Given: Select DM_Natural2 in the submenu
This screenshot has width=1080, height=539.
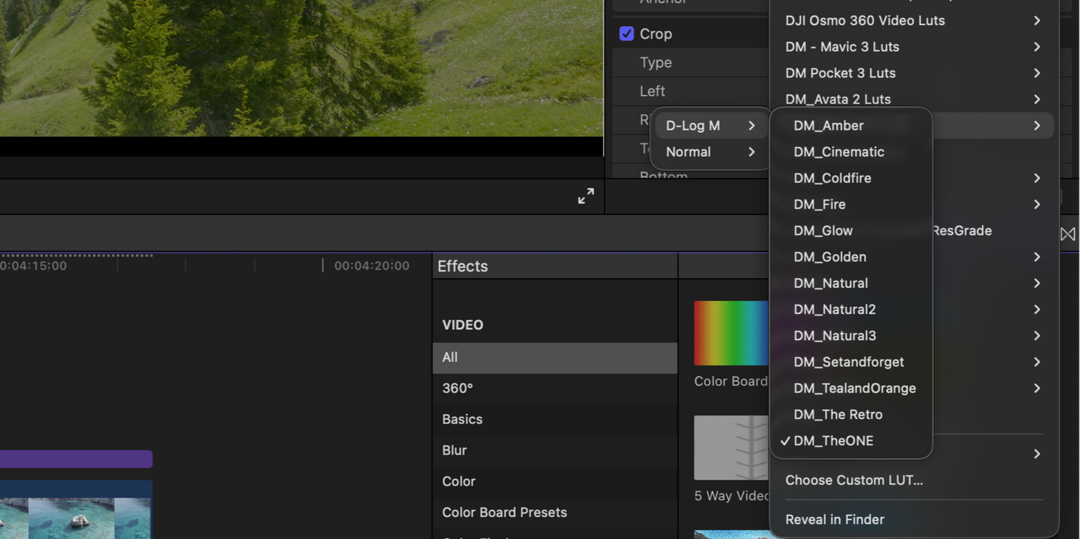Looking at the screenshot, I should (834, 309).
